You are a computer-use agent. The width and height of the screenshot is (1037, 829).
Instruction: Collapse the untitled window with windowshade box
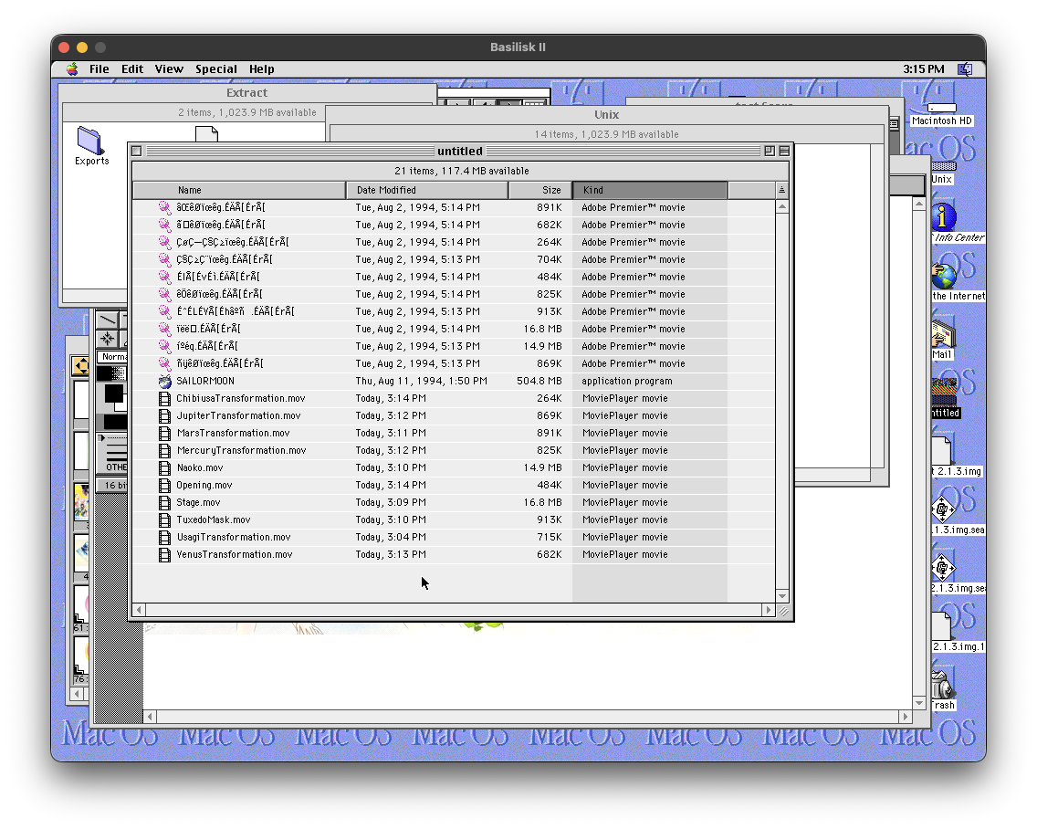click(x=784, y=152)
